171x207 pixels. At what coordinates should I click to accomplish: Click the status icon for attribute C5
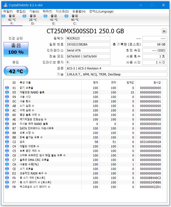click(7, 151)
